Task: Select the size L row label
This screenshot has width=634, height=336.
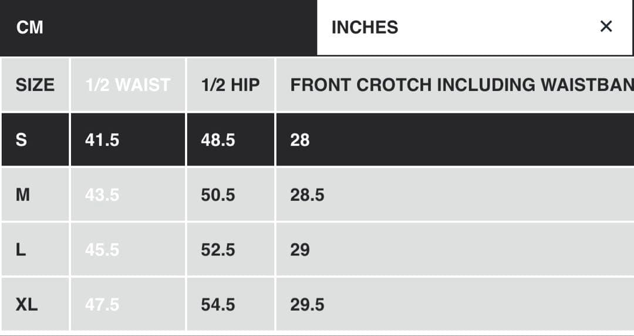Action: coord(21,250)
